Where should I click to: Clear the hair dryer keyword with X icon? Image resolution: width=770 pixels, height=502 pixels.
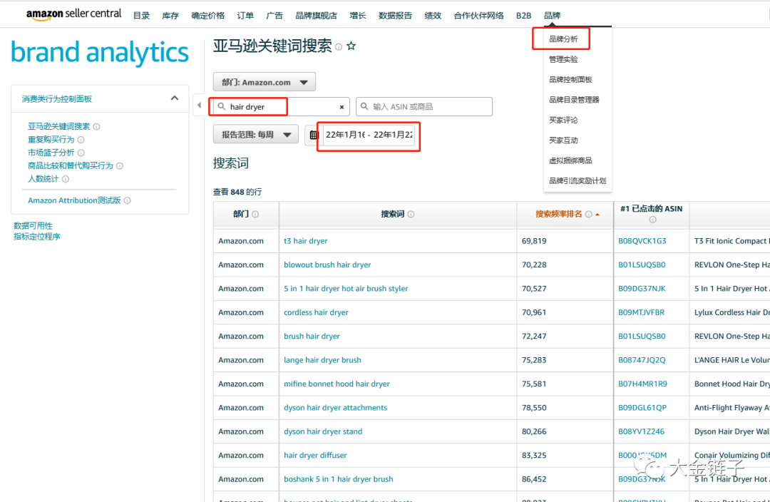click(x=342, y=107)
